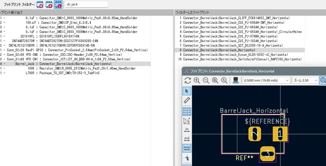Choose BarrelJack_CUI_PJ-102AH_Horizontal footprint
The height and width of the screenshot is (166, 326).
240,41
